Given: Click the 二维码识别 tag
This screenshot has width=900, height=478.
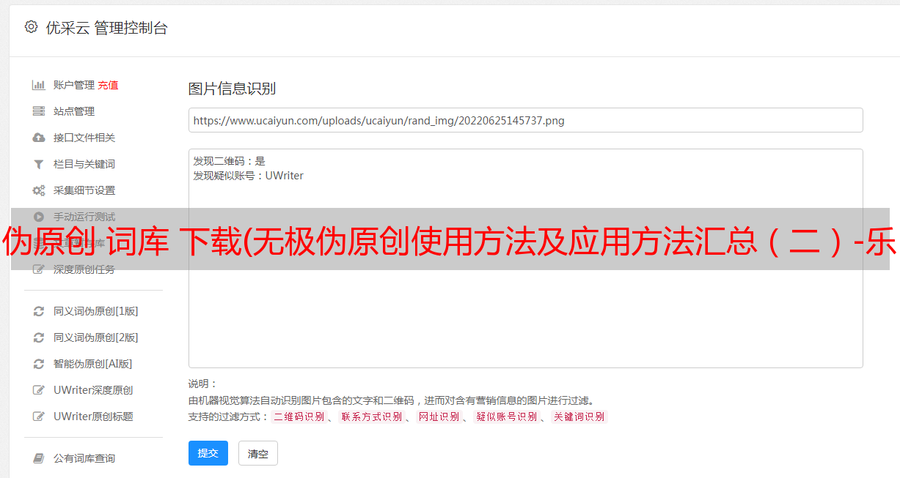Looking at the screenshot, I should (299, 417).
